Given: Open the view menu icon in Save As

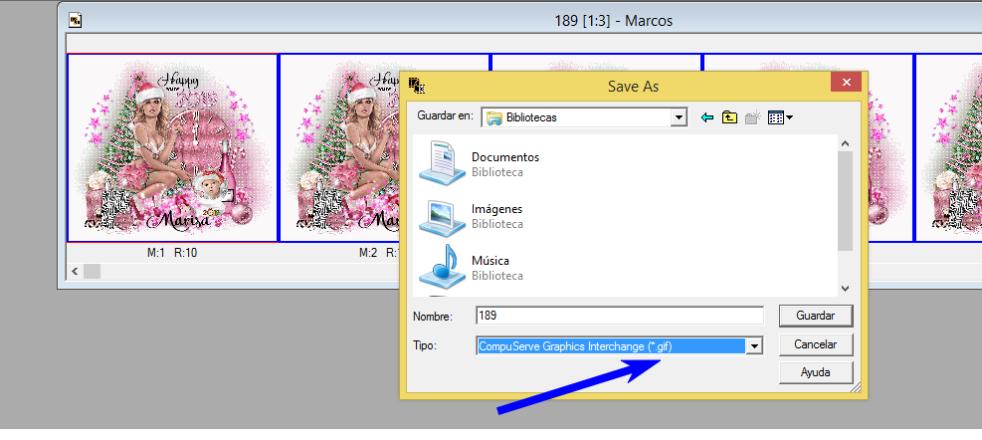Looking at the screenshot, I should pyautogui.click(x=780, y=117).
